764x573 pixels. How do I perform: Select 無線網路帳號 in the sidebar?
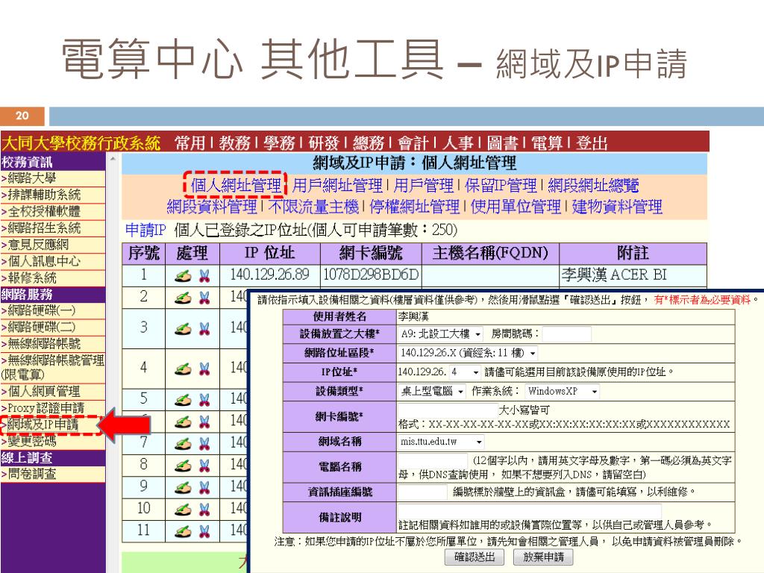click(x=44, y=343)
